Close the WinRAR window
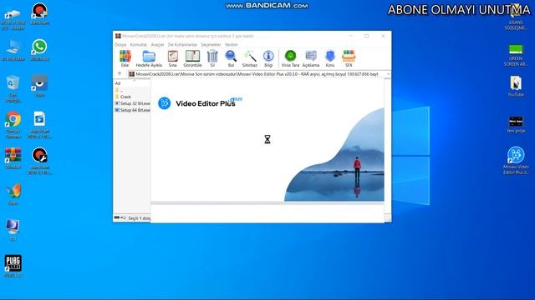 pos(383,36)
